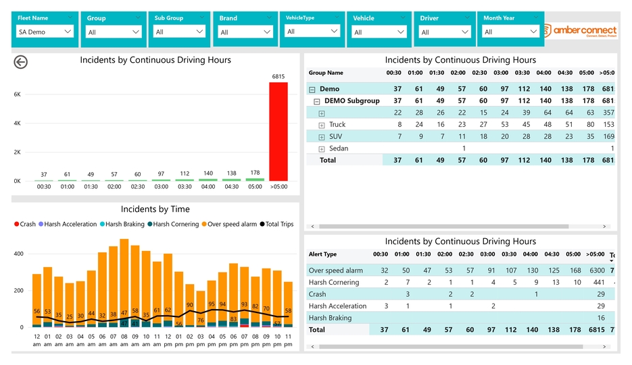This screenshot has height=365, width=632.
Task: Click the red >05:00 bar
Action: 278,132
